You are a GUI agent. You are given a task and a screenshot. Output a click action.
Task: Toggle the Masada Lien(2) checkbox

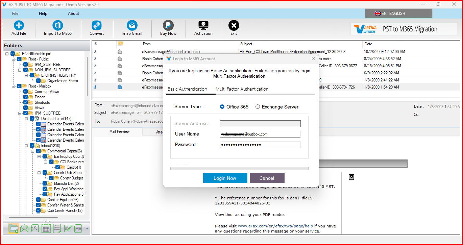pos(45,183)
